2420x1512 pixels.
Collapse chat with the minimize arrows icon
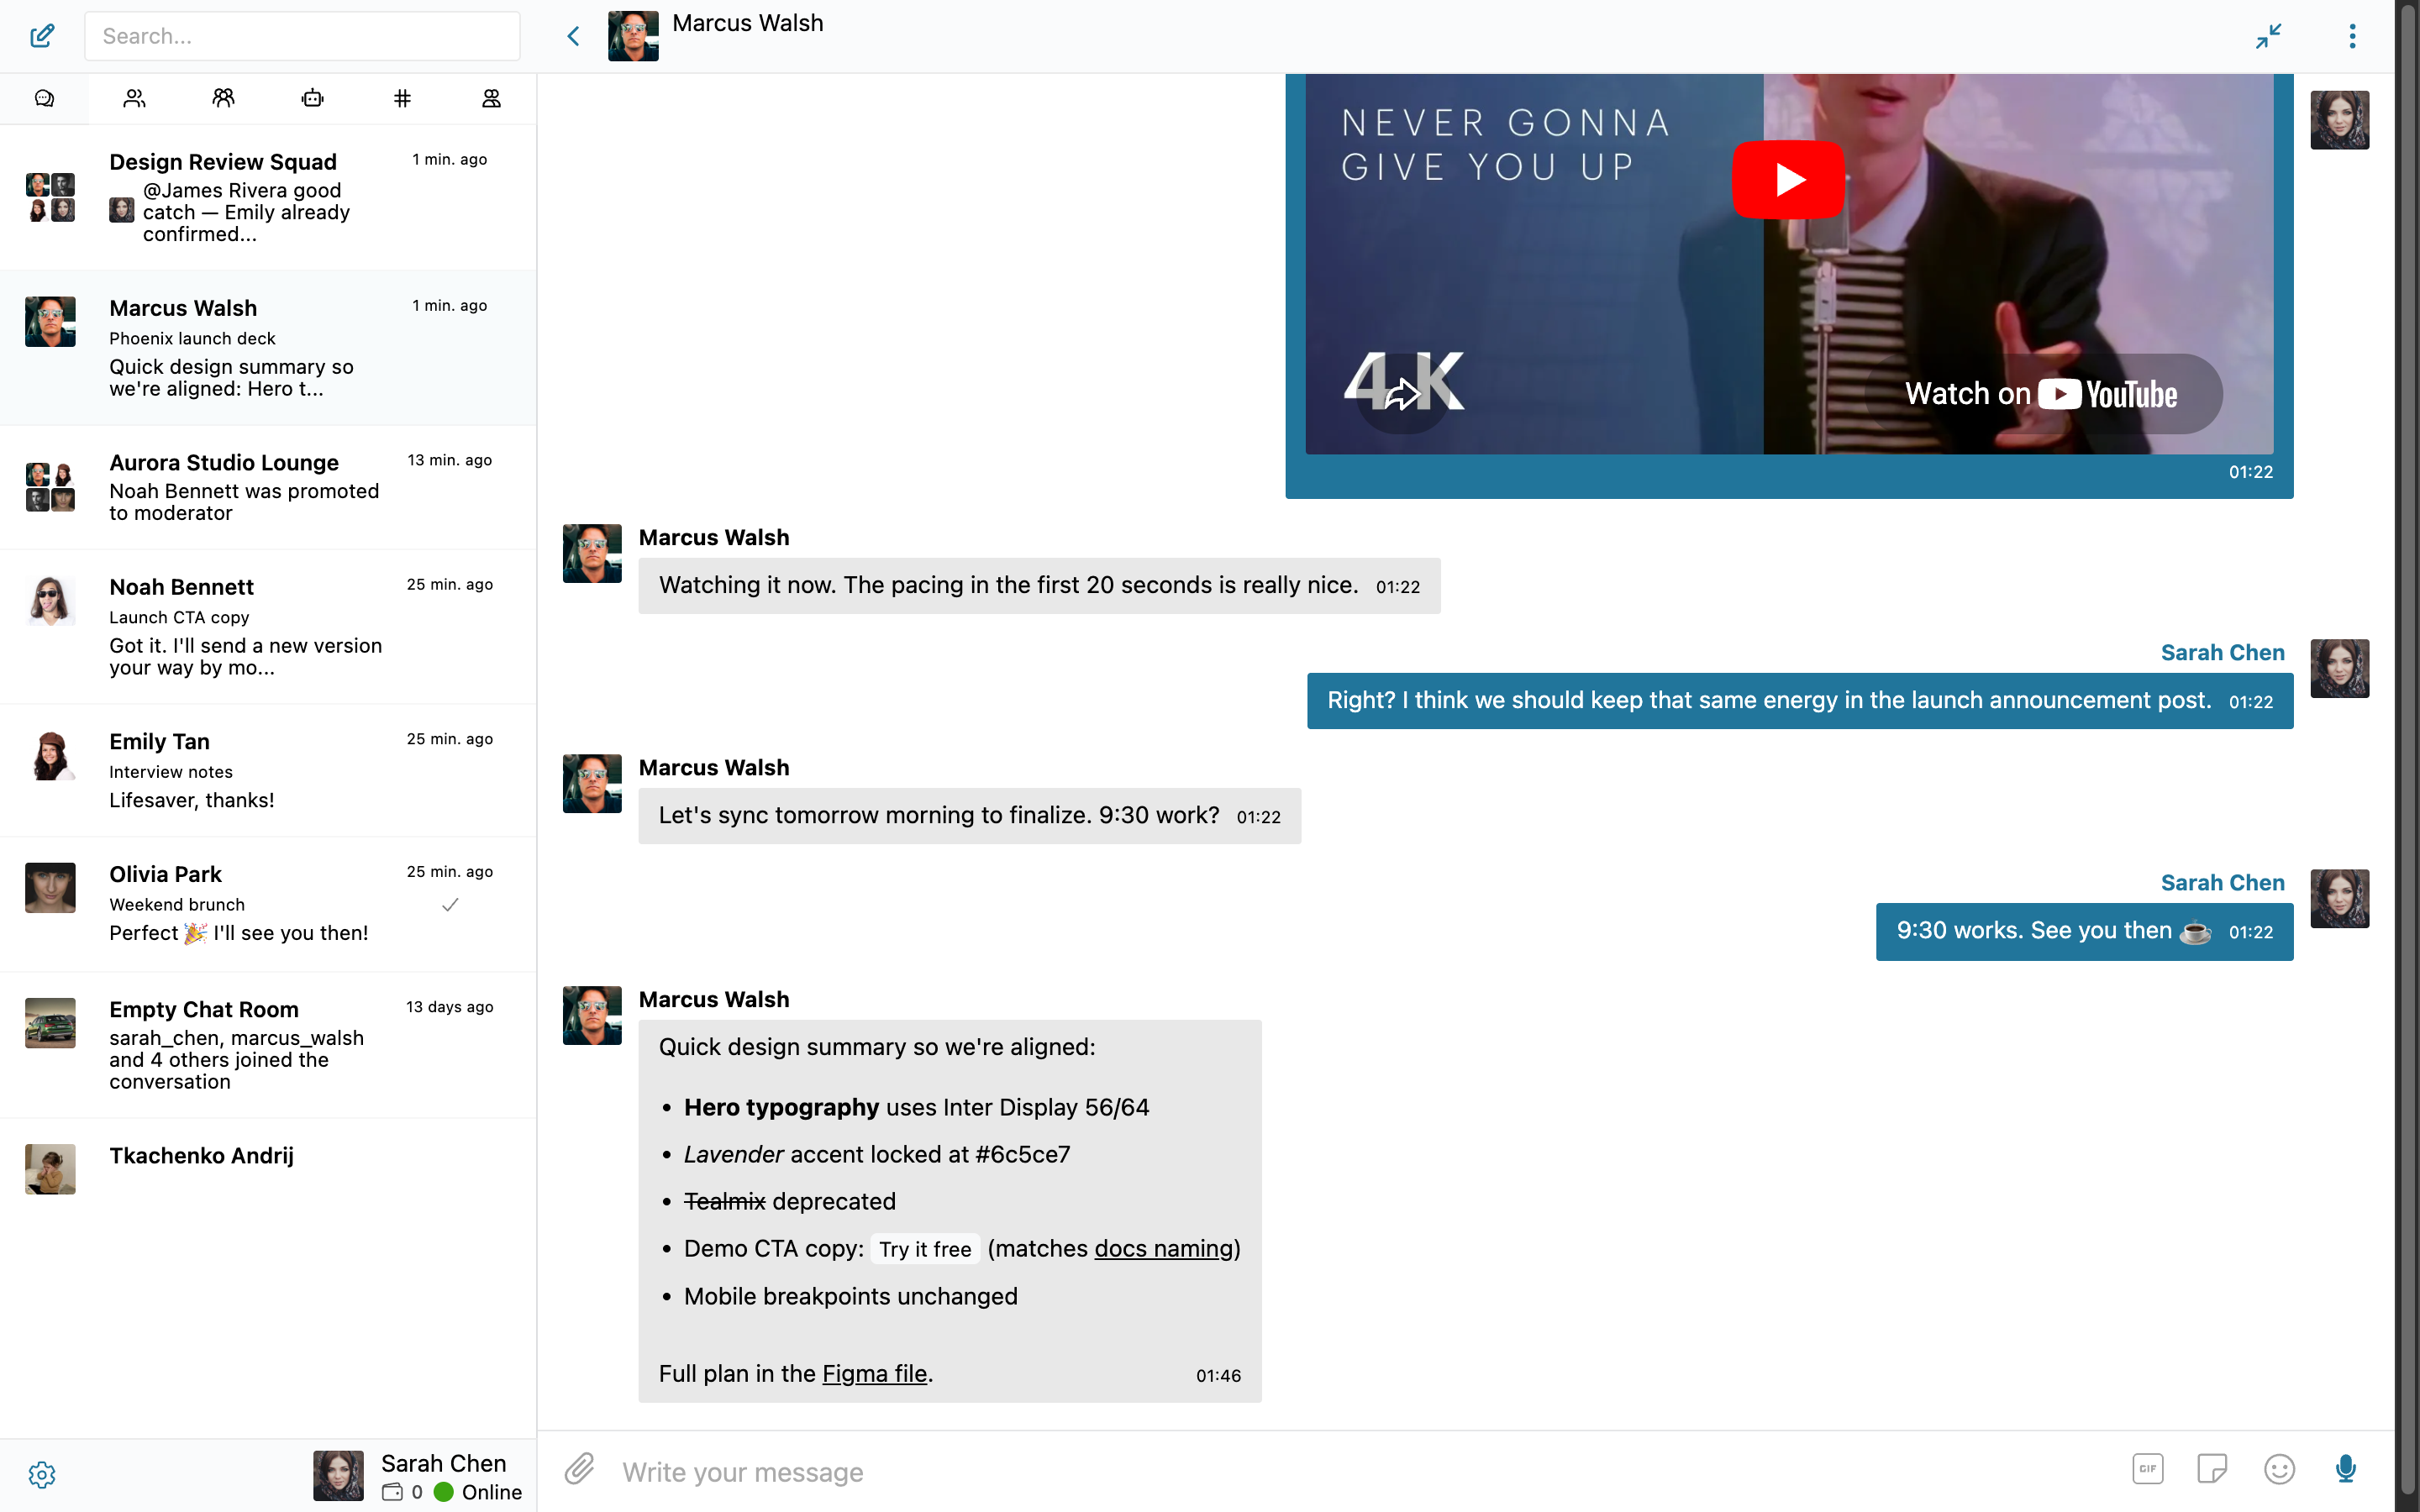[x=2268, y=36]
